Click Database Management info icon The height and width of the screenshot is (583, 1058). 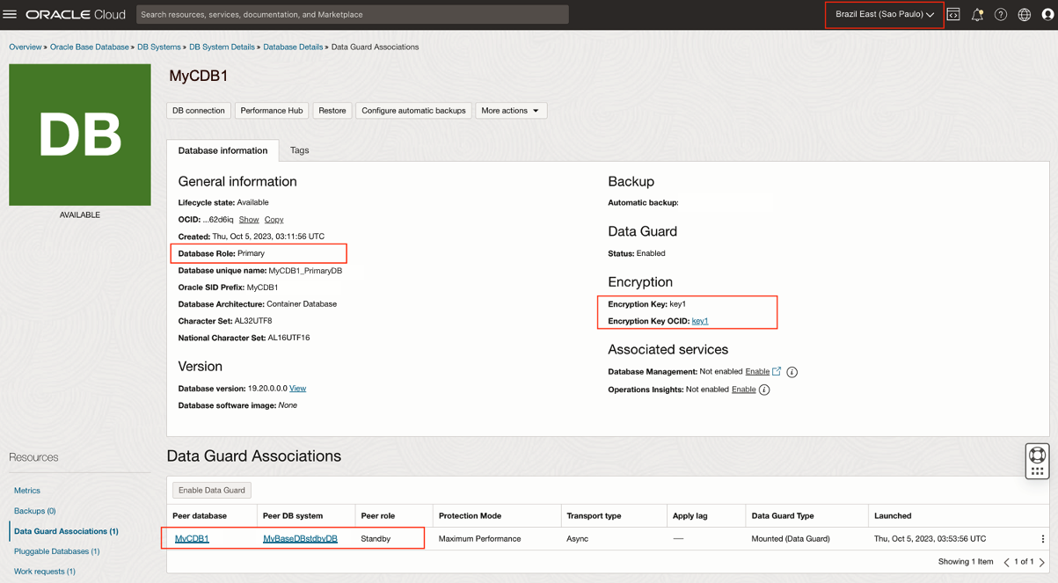[792, 372]
